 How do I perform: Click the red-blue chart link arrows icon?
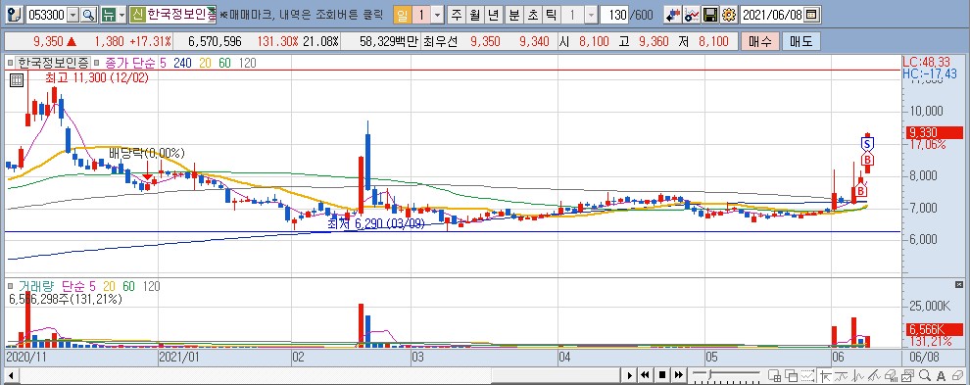(x=673, y=15)
